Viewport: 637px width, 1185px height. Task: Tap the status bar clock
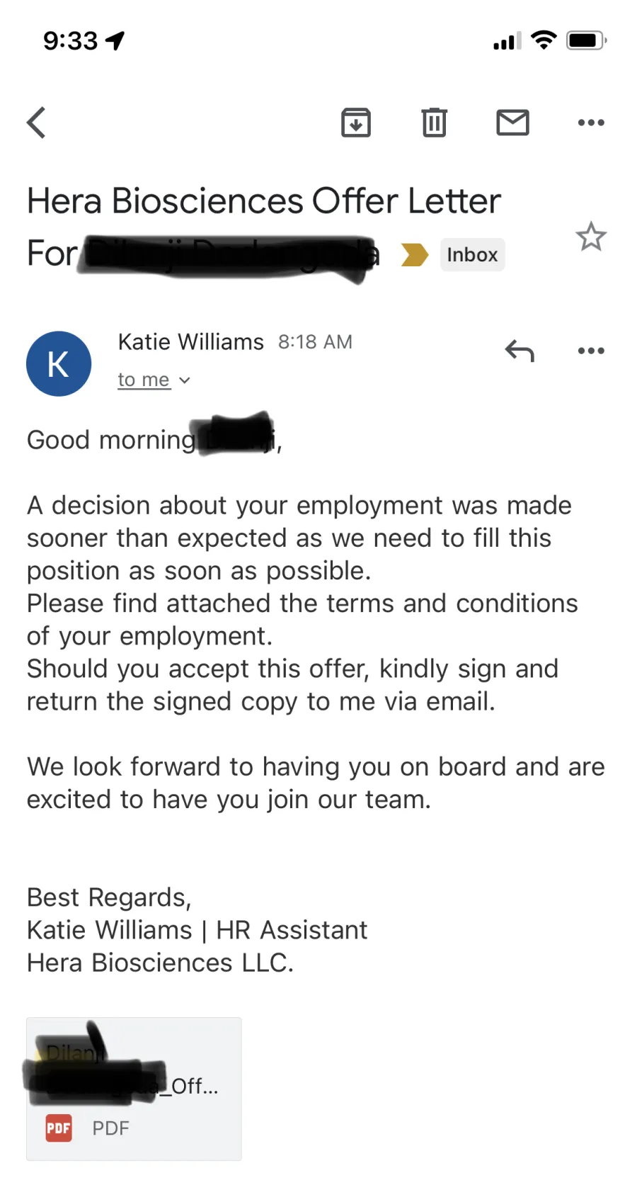70,40
